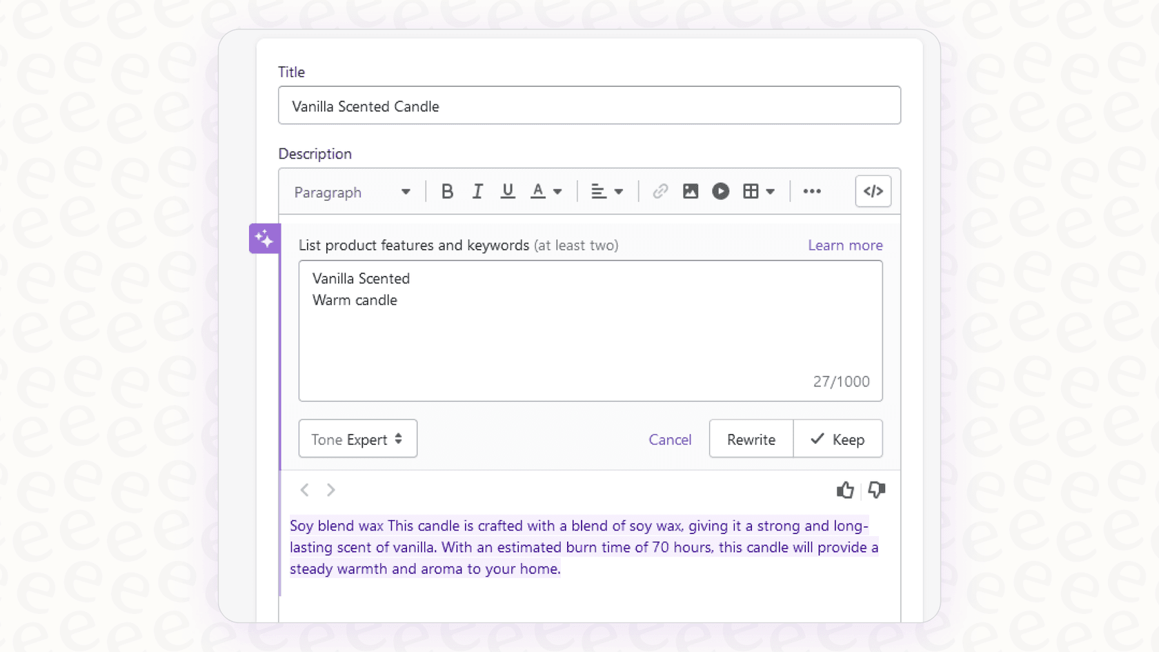Embed a video
The width and height of the screenshot is (1159, 652).
pos(720,191)
